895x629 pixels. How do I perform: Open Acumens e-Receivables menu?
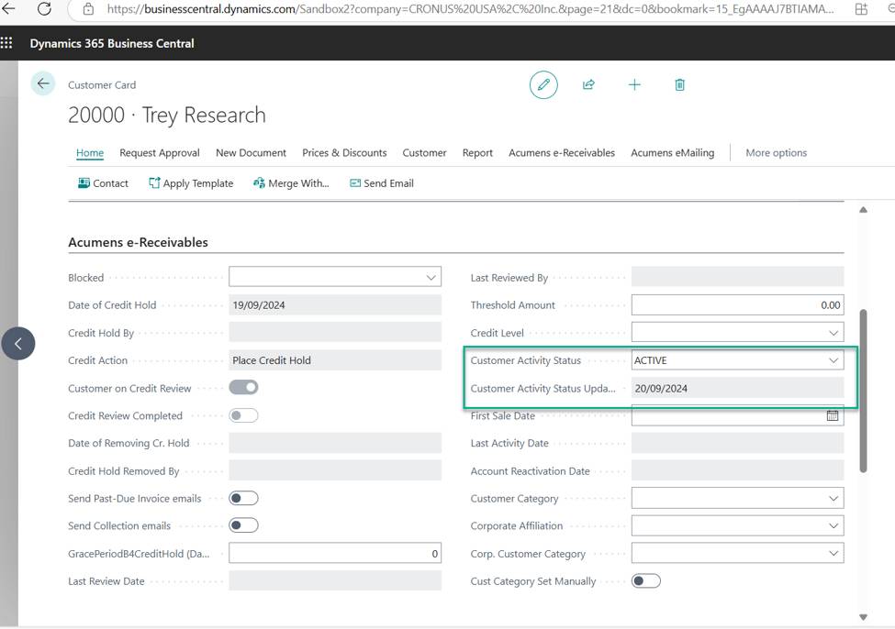pos(562,153)
